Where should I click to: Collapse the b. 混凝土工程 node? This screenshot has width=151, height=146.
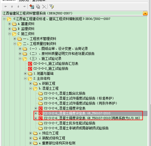click(x=30, y=88)
